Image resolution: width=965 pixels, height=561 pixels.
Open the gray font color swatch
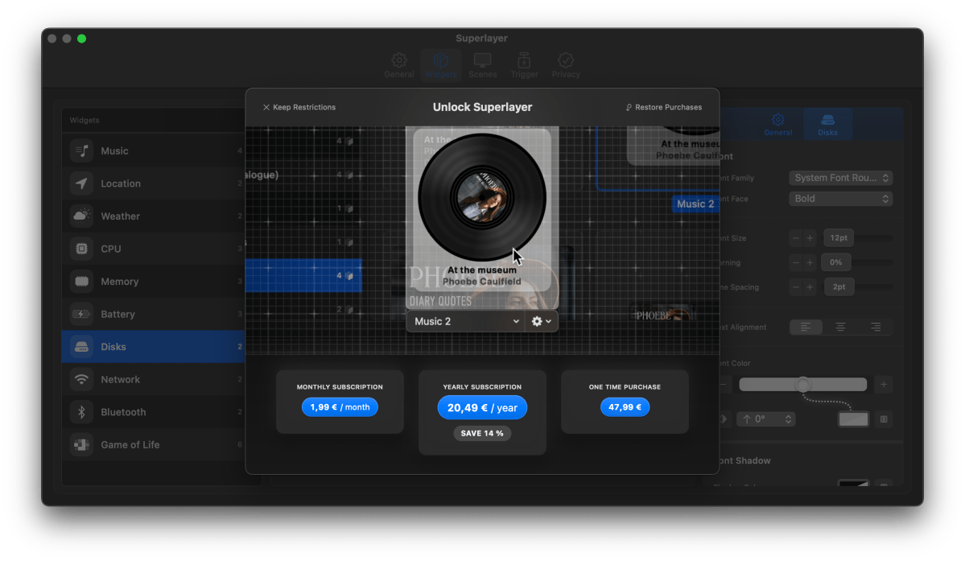tap(854, 419)
